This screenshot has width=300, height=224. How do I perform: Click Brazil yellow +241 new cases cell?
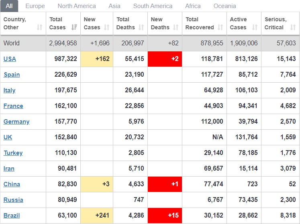pos(97,216)
